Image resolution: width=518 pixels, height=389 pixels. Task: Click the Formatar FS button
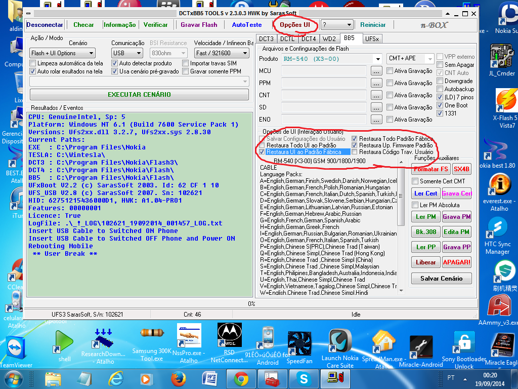click(431, 169)
